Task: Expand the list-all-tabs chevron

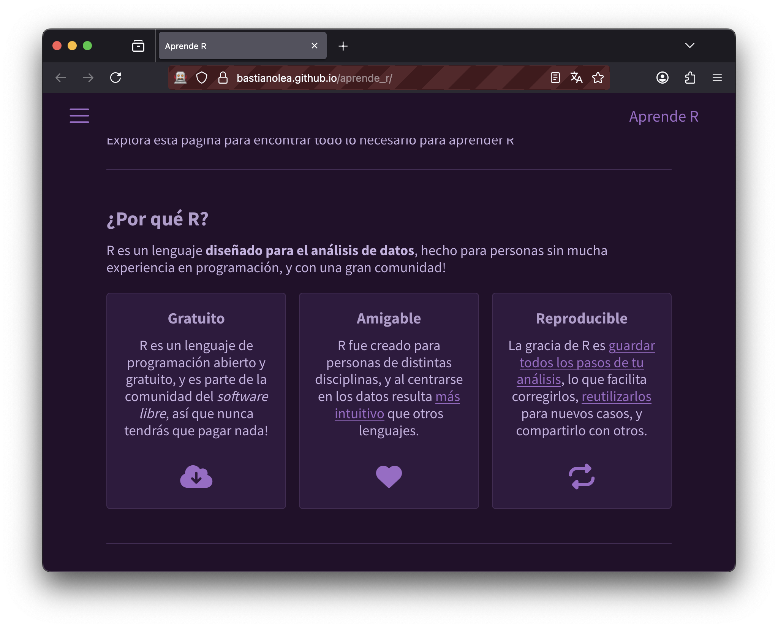Action: (x=689, y=46)
